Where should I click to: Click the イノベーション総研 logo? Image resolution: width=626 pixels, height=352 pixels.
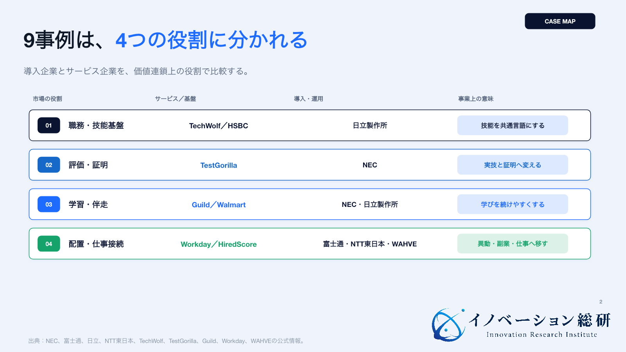521,325
